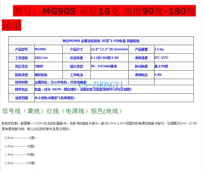Click the 5微秒 dead zone value
This screenshot has height=170, width=203.
coord(39,66)
